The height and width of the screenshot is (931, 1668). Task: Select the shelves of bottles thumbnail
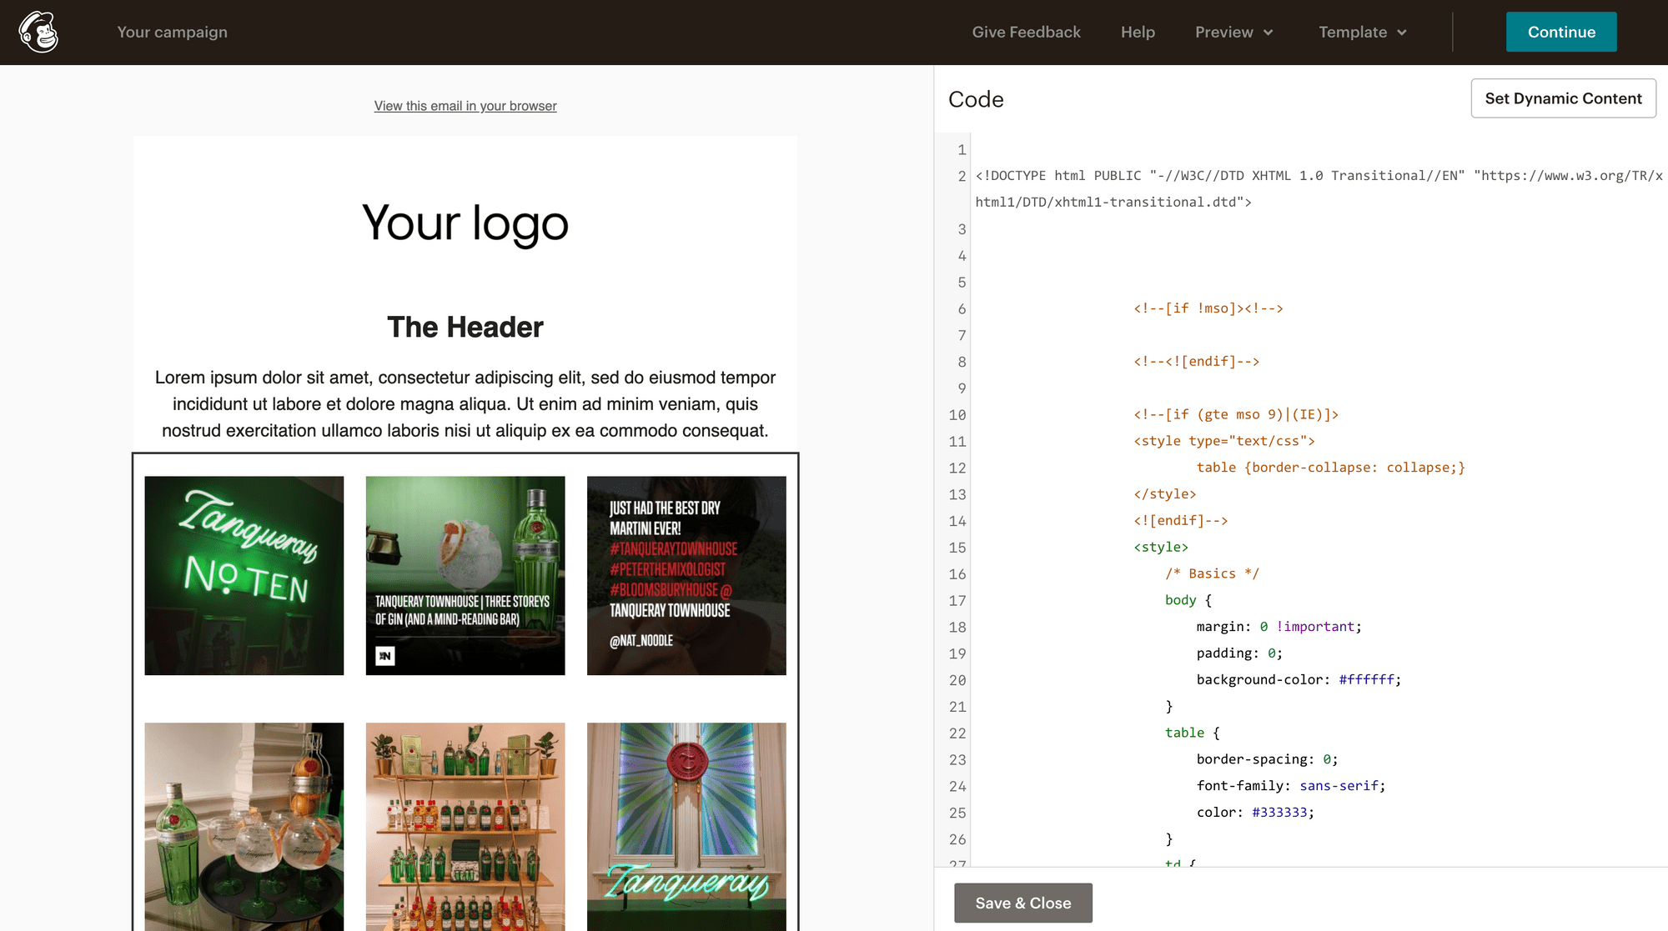pos(465,826)
